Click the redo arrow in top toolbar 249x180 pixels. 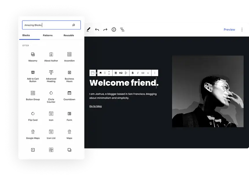105,30
